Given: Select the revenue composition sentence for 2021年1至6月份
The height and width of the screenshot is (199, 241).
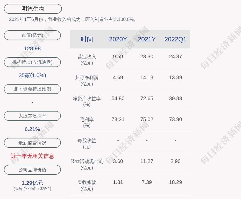Looking at the screenshot, I should [x=73, y=19].
